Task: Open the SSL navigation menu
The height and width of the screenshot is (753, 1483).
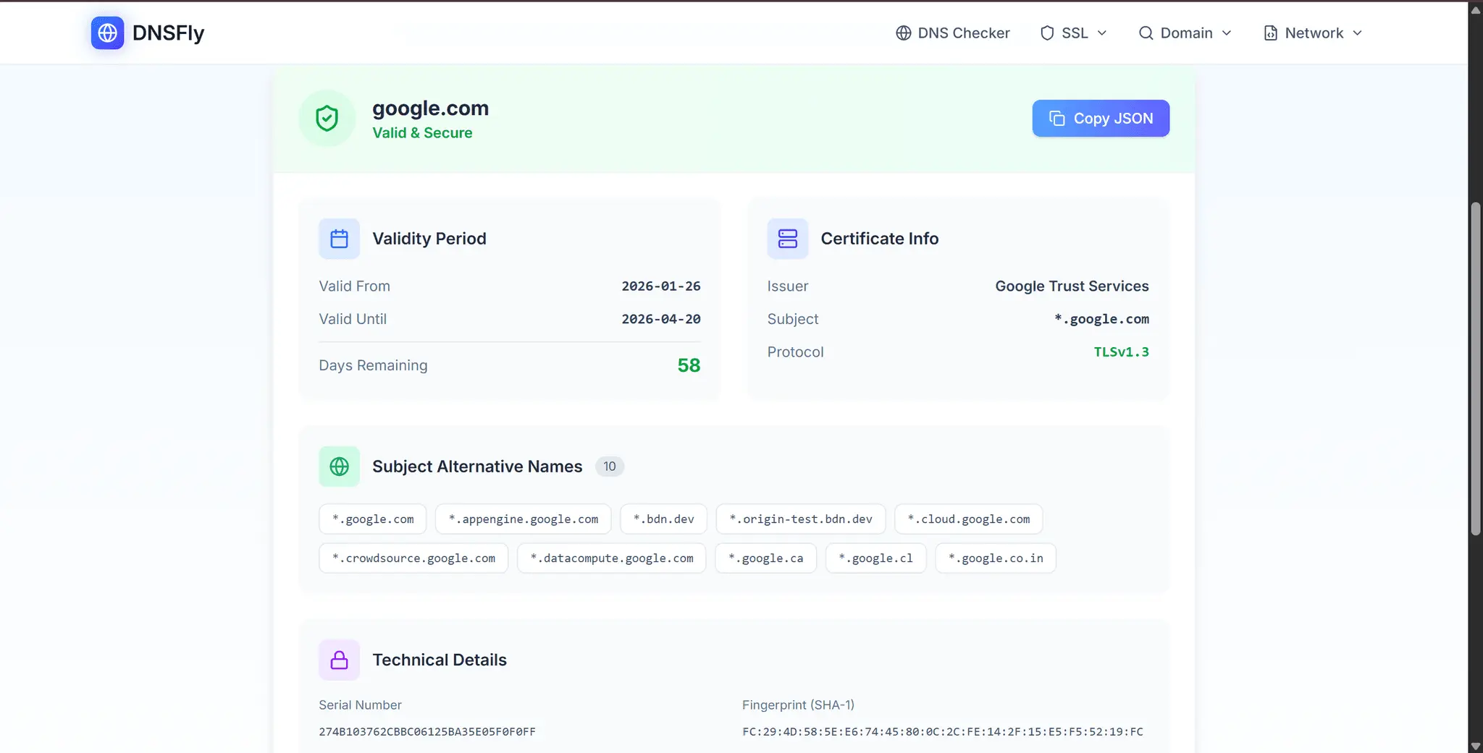Action: tap(1073, 33)
